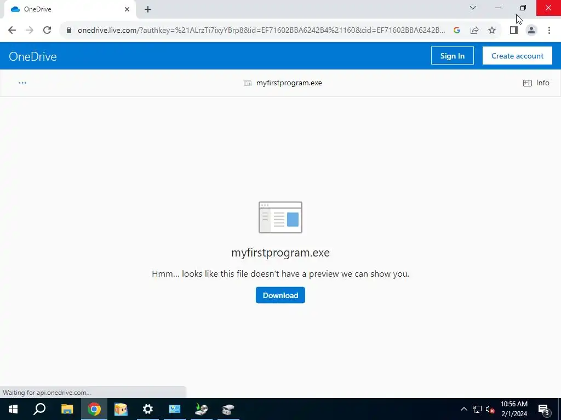Image resolution: width=561 pixels, height=420 pixels.
Task: Select the OneDrive browser tab
Action: pos(70,9)
